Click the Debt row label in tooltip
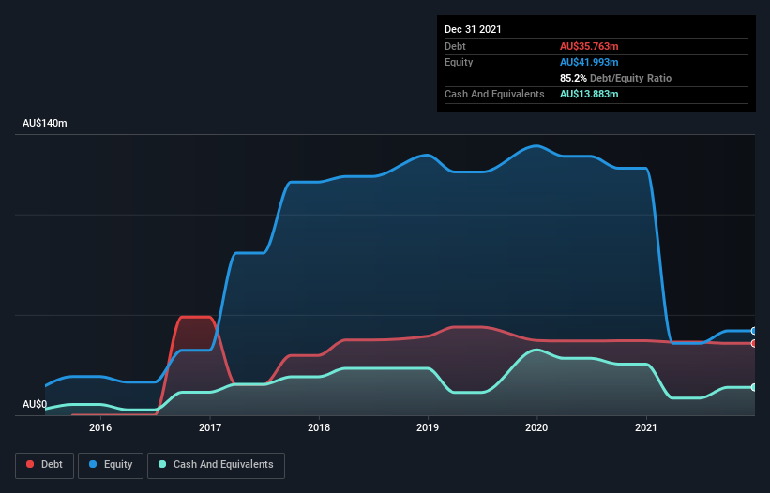This screenshot has width=770, height=493. pyautogui.click(x=455, y=46)
